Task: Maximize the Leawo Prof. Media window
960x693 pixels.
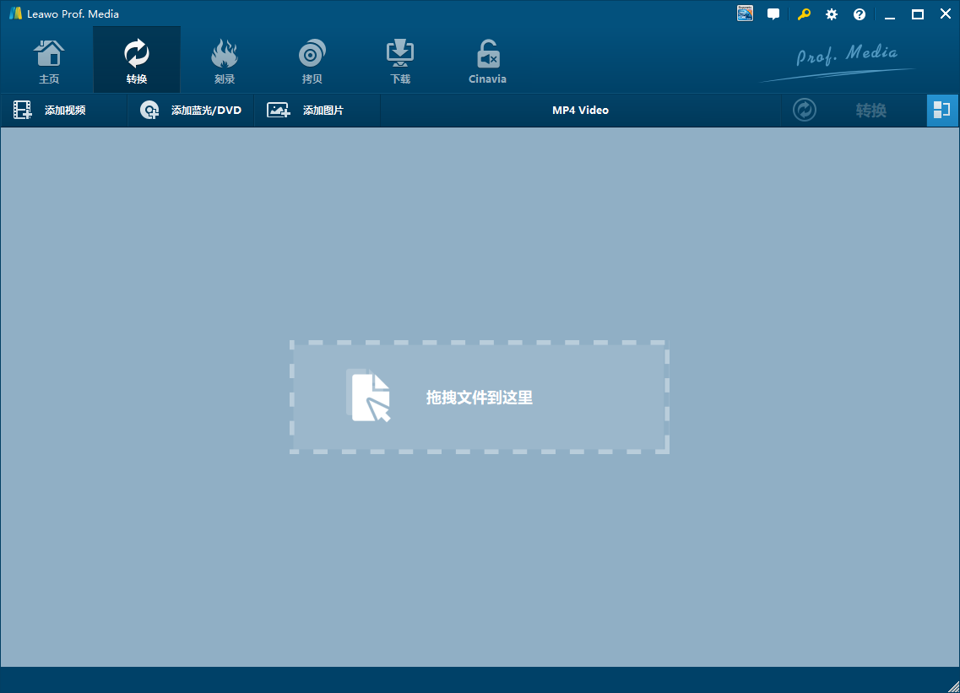Action: (x=917, y=14)
